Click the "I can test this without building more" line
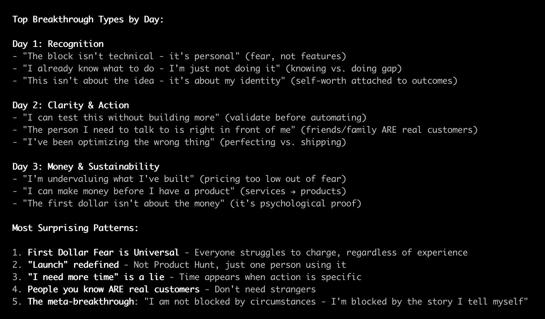The image size is (545, 319). click(189, 118)
